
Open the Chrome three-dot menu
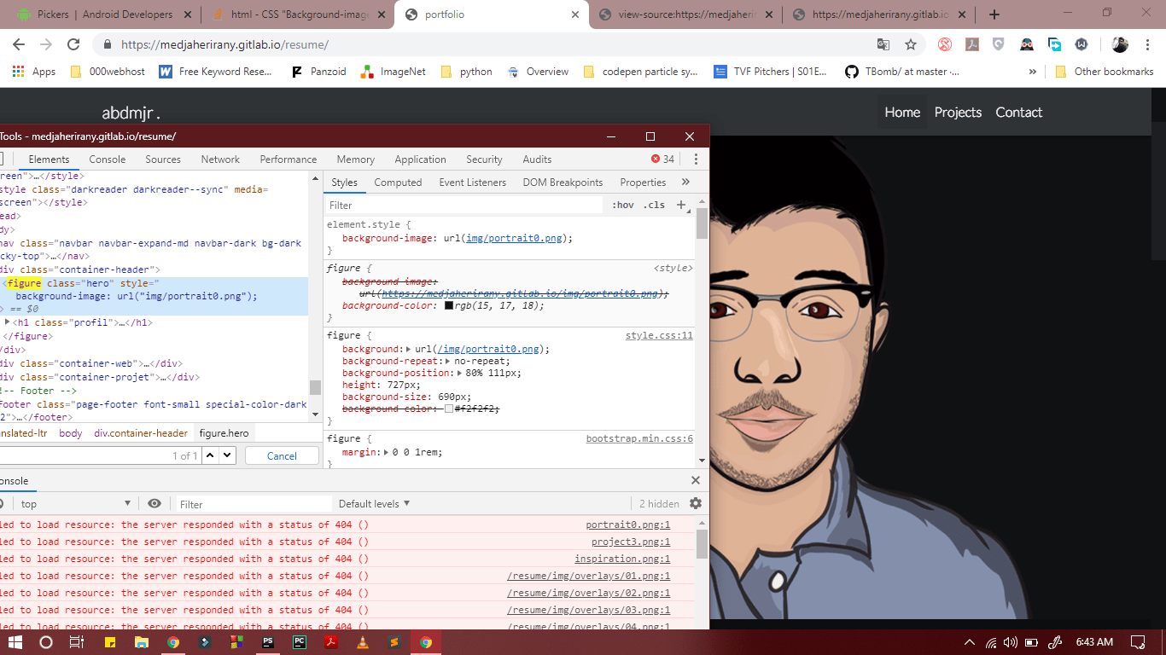click(1146, 44)
